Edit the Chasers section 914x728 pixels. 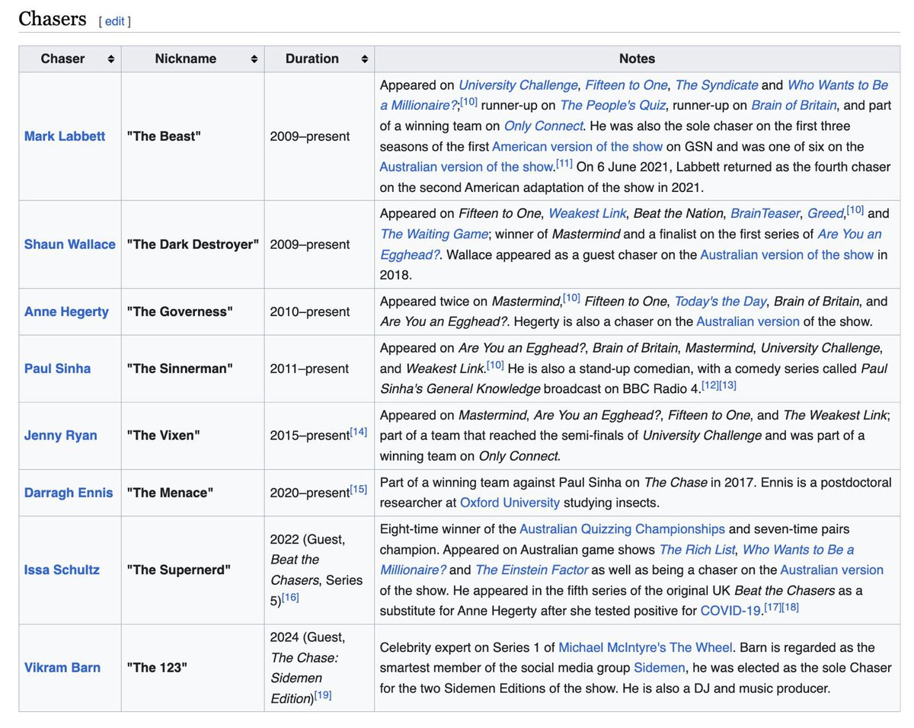pos(114,21)
